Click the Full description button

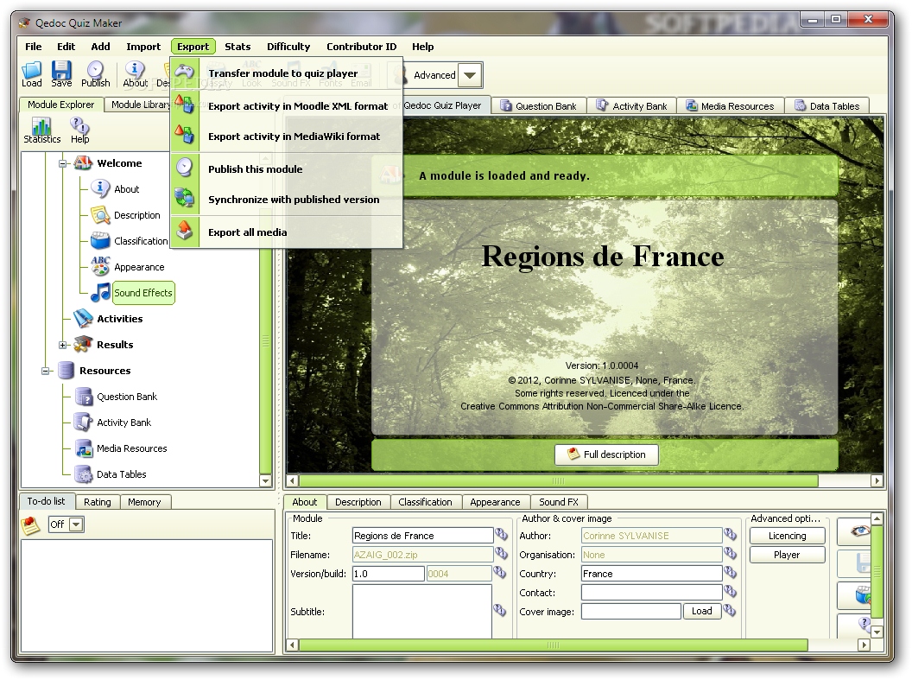[606, 454]
